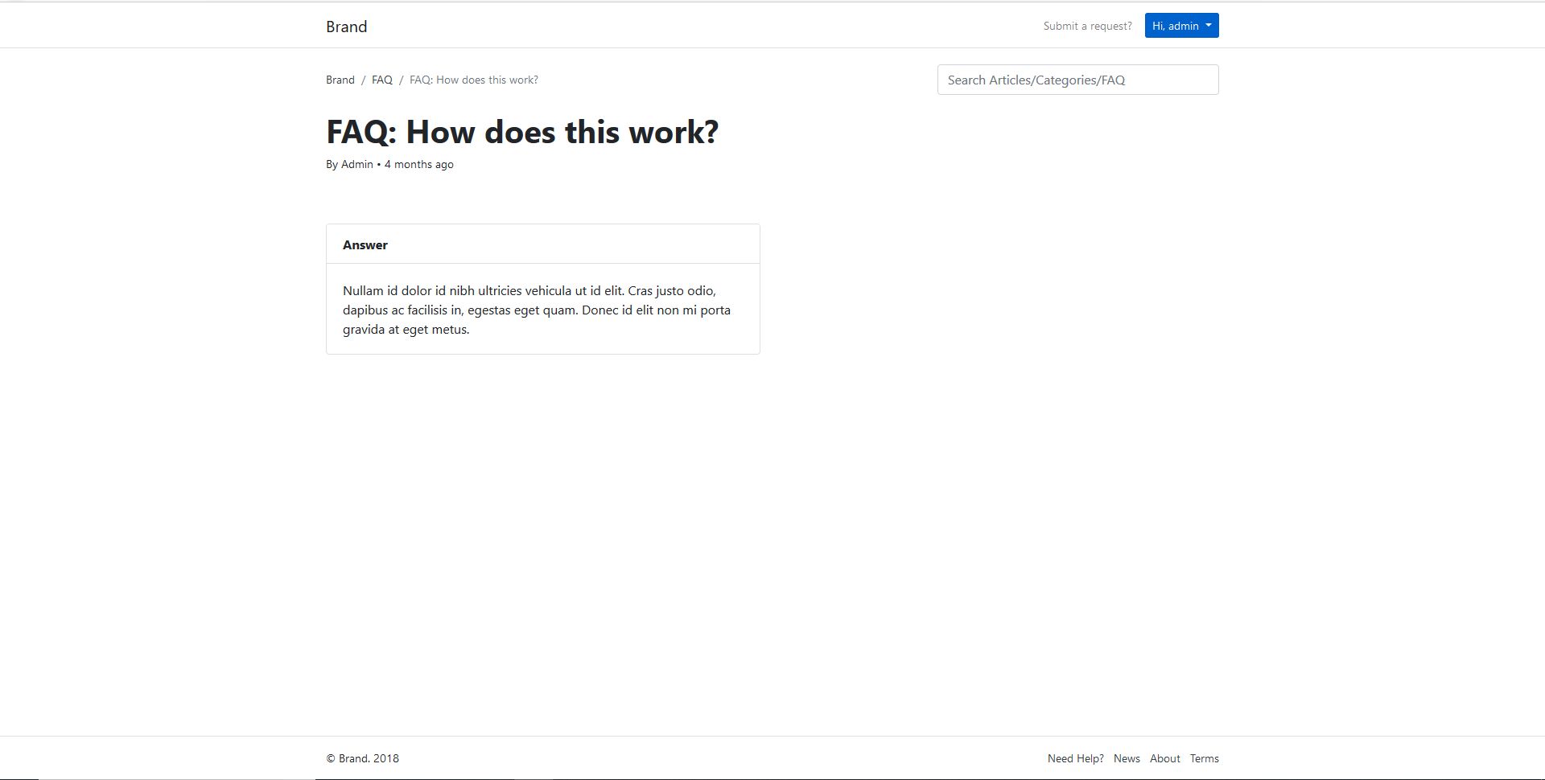Image resolution: width=1545 pixels, height=780 pixels.
Task: Go to Brand in the breadcrumb
Action: click(x=340, y=80)
